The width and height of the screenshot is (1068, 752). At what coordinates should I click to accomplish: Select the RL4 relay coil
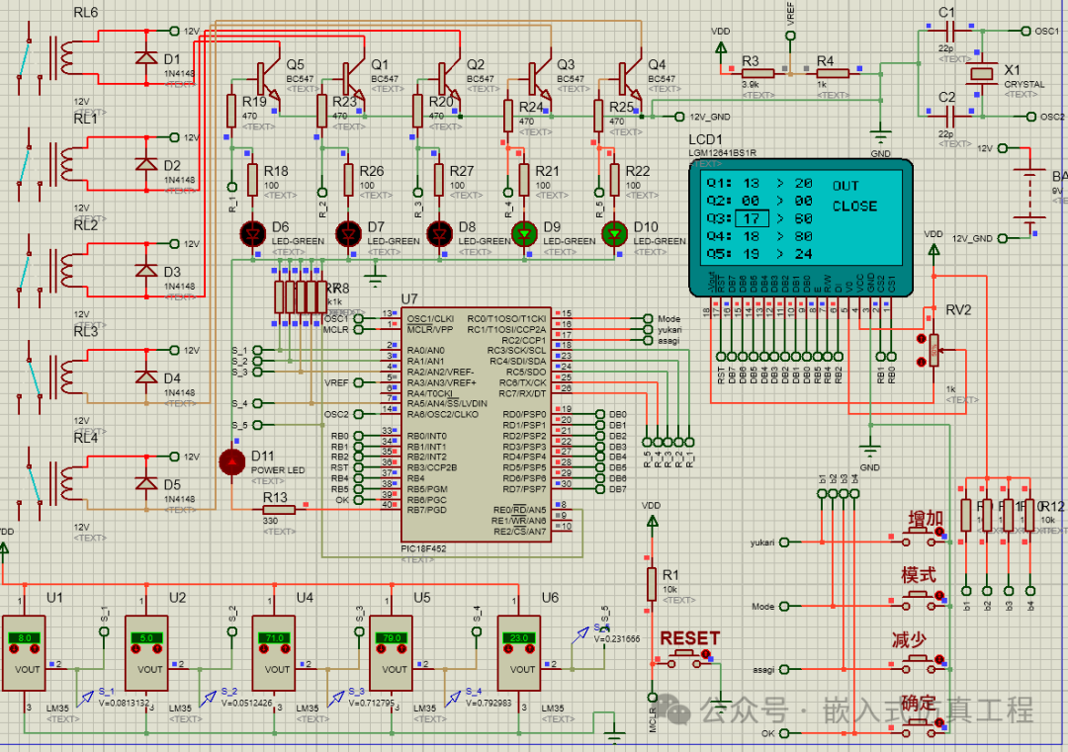[67, 483]
